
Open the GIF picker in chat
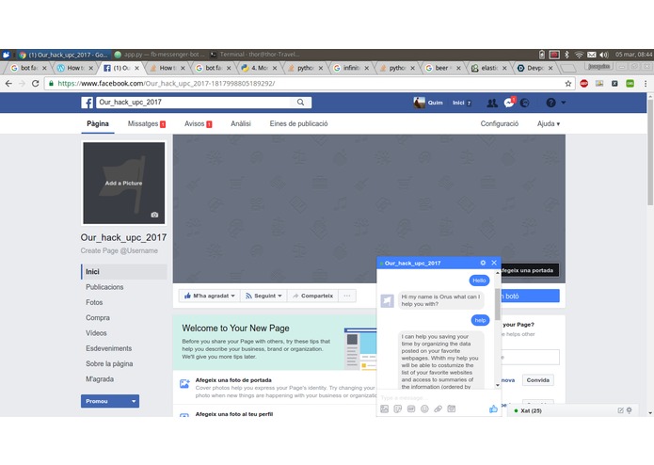(x=411, y=409)
